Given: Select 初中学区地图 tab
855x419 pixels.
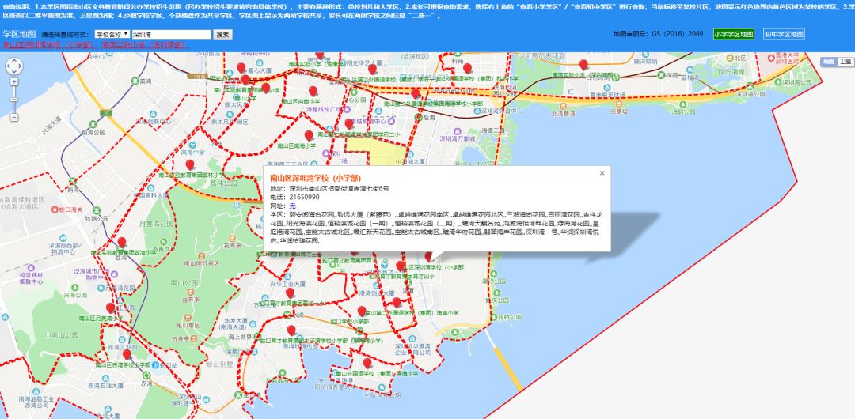Looking at the screenshot, I should point(784,34).
